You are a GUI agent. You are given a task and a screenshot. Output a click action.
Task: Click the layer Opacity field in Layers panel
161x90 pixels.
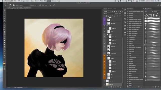(120, 14)
